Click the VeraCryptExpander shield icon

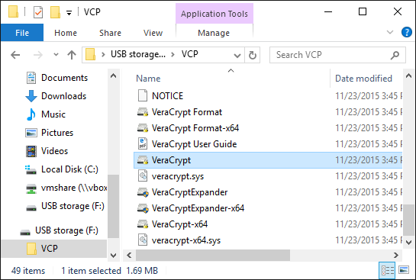(x=143, y=192)
